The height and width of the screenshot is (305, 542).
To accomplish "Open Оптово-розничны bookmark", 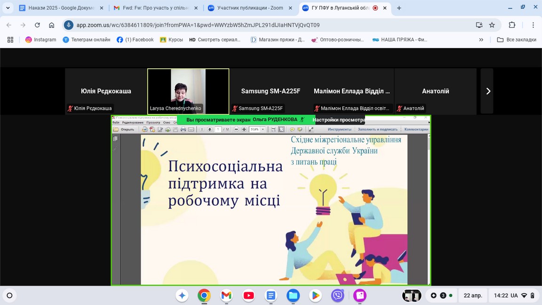I will [338, 40].
